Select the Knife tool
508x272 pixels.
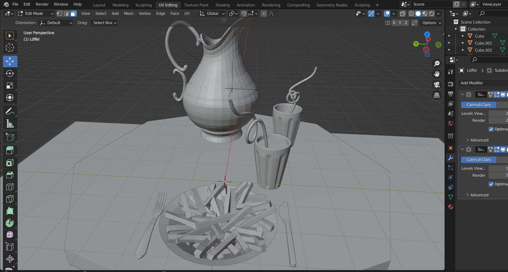(10, 199)
